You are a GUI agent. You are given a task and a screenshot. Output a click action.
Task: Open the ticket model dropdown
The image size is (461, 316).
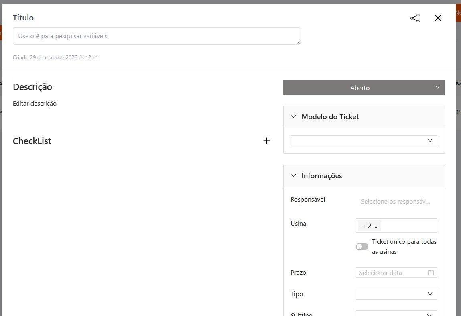click(364, 141)
